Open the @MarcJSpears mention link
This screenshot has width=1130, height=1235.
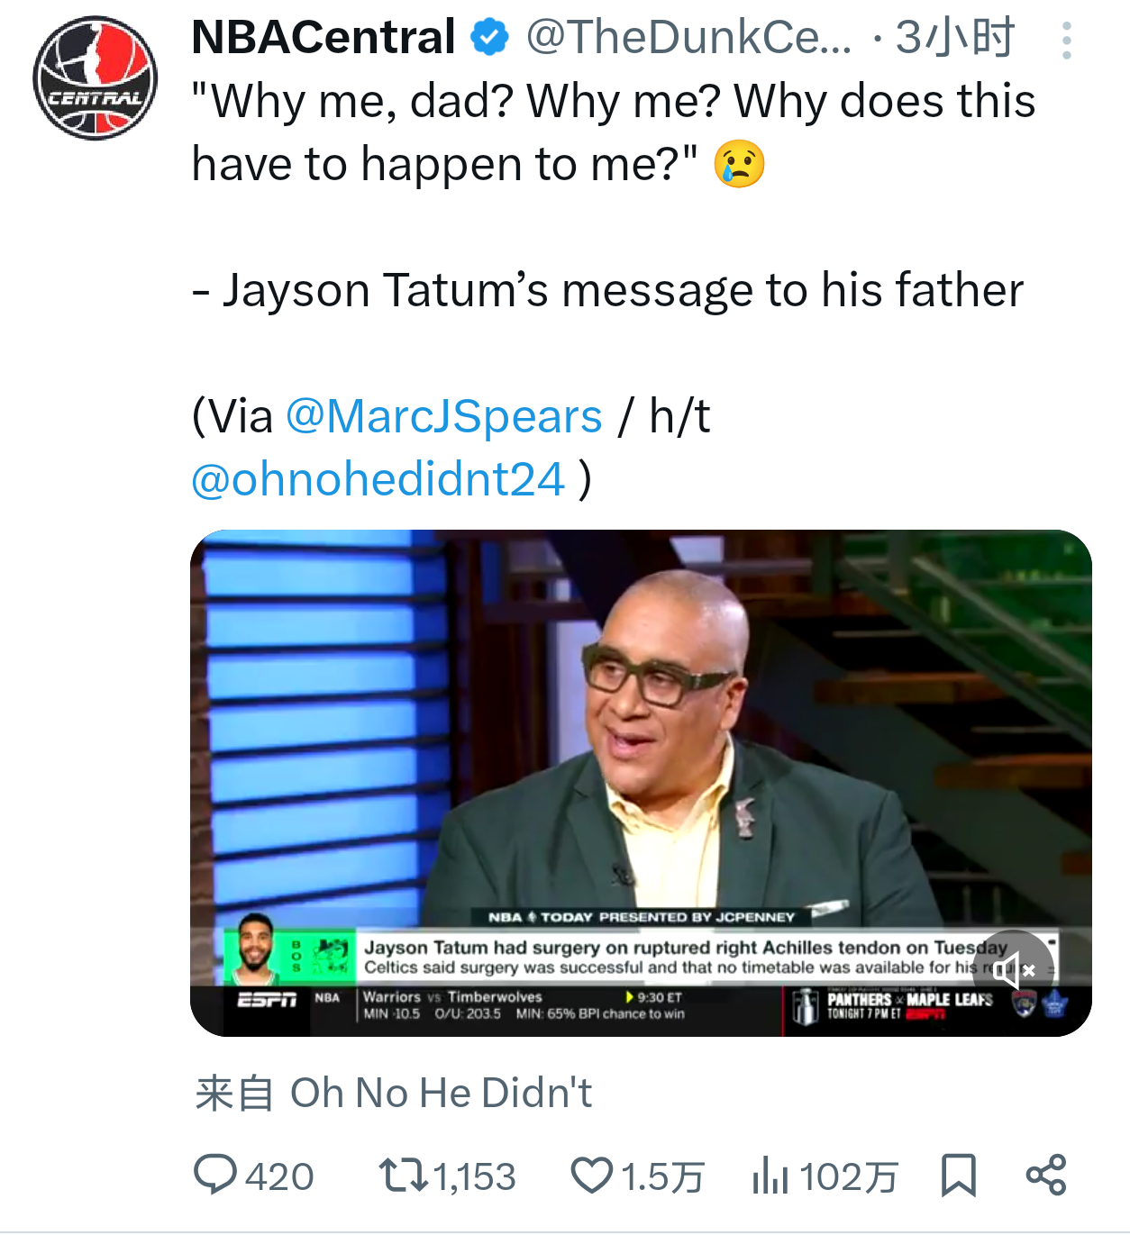(444, 416)
